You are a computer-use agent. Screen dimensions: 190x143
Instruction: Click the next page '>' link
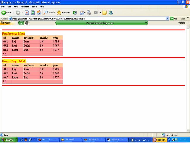click(6, 54)
